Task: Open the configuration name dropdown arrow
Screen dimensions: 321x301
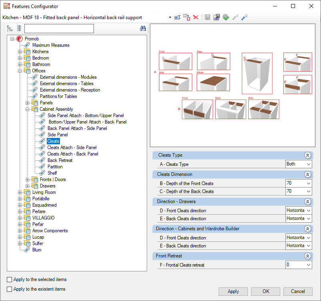Action: coord(170,18)
